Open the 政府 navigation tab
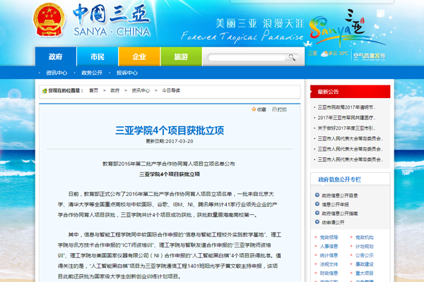The height and width of the screenshot is (282, 424). coord(56,56)
